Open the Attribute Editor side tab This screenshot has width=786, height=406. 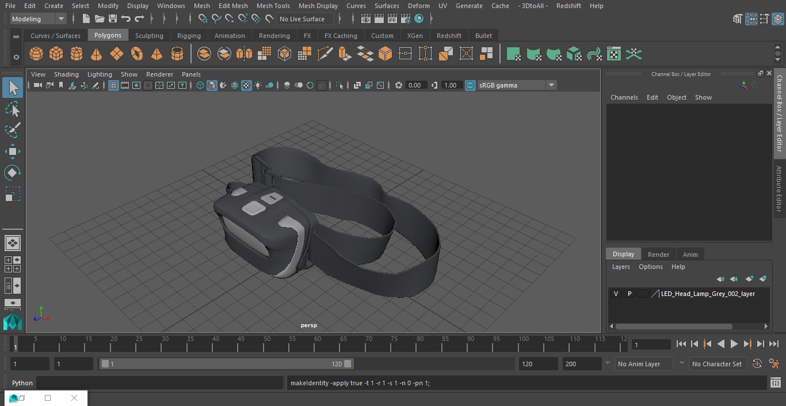coord(779,188)
